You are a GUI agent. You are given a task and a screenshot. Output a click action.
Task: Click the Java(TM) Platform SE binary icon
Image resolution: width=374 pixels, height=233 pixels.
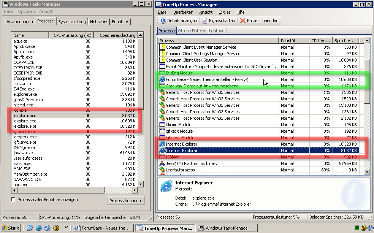(x=162, y=163)
